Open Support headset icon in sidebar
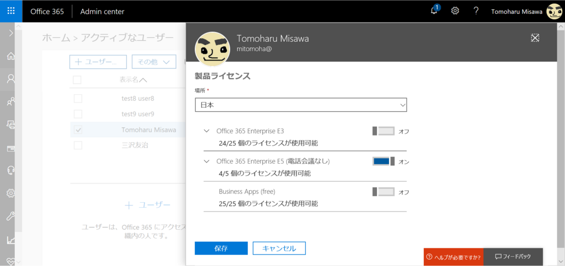This screenshot has height=266, width=565. click(11, 170)
